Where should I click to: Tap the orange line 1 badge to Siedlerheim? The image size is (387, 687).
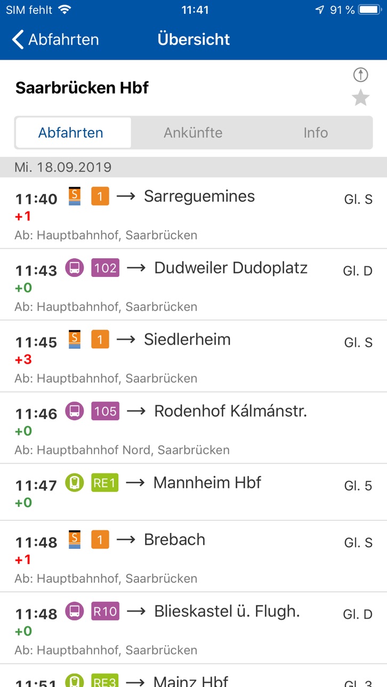pyautogui.click(x=100, y=339)
